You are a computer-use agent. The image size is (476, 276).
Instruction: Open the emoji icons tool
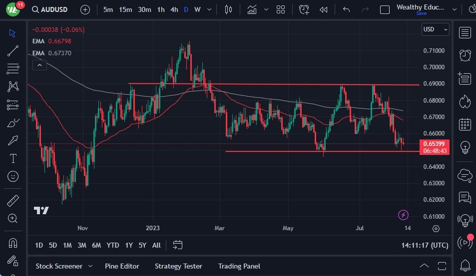(x=13, y=176)
